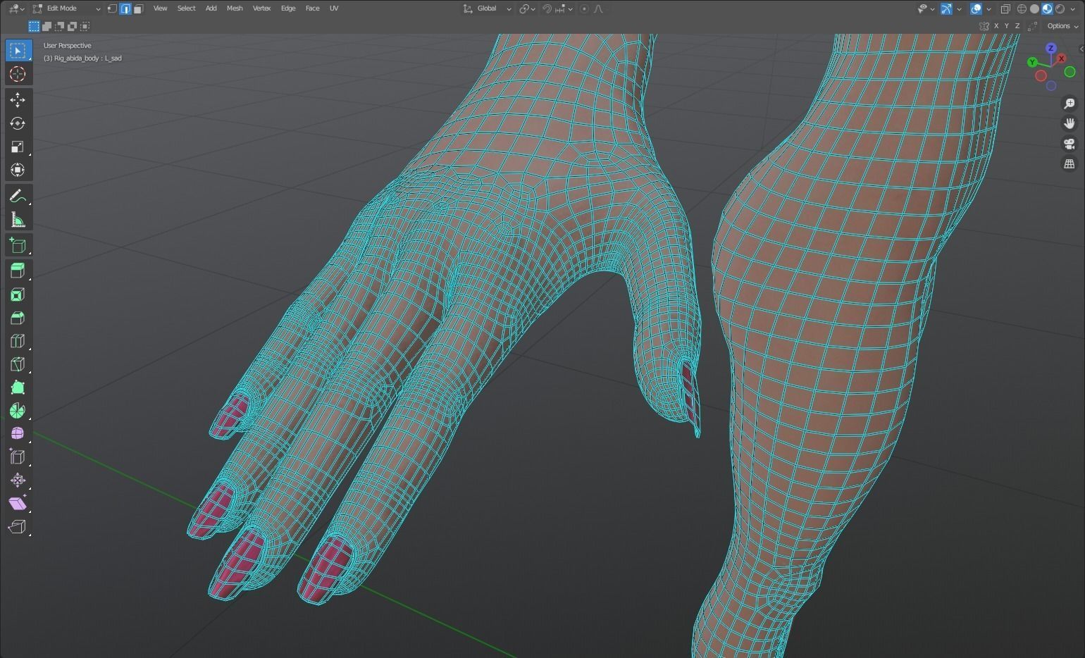Enable Z axis mesh mirror
This screenshot has height=658, width=1085.
1017,26
